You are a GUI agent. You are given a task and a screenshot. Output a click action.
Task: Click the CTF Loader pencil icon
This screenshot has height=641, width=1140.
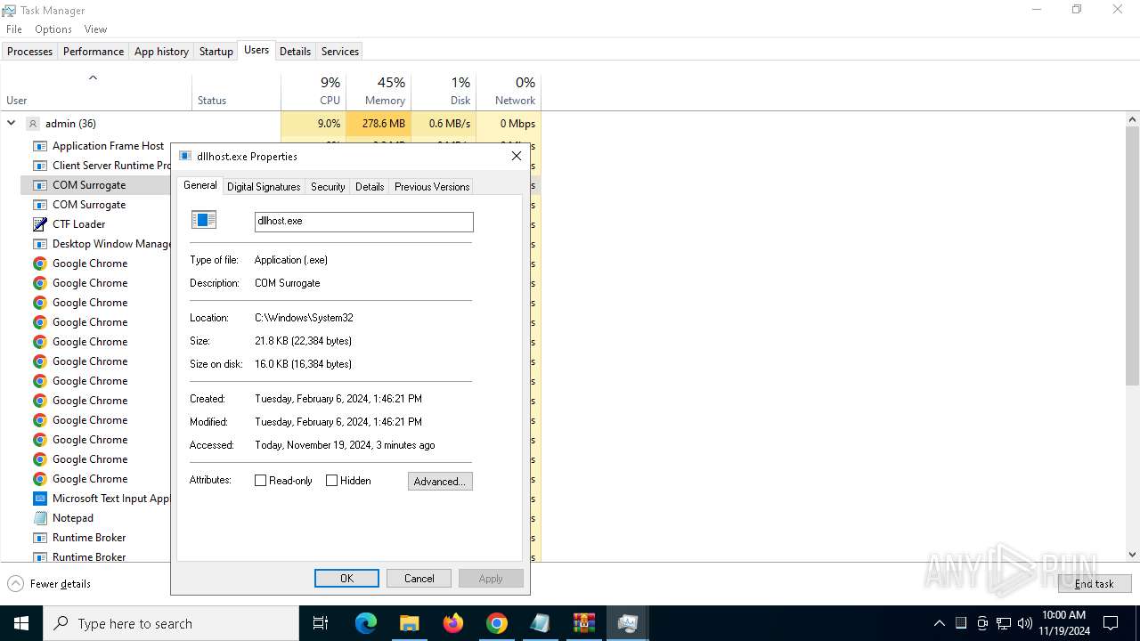pyautogui.click(x=39, y=224)
